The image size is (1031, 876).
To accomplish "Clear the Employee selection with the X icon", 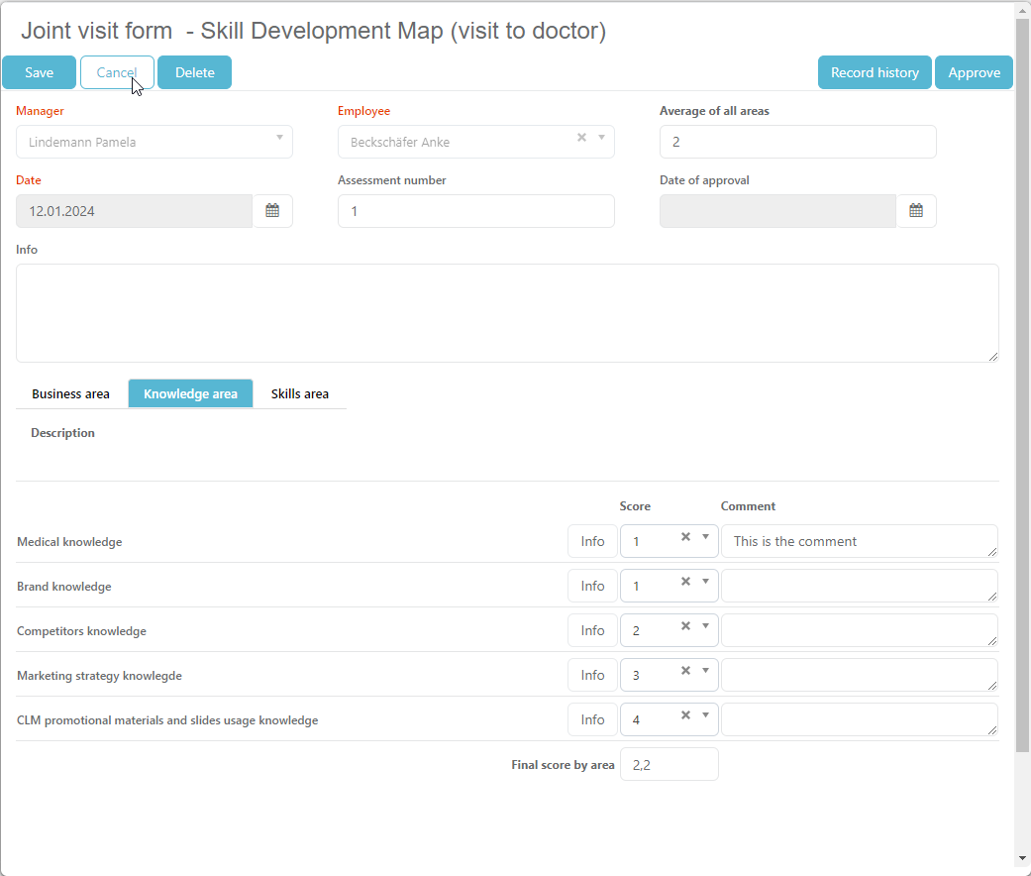I will point(582,138).
